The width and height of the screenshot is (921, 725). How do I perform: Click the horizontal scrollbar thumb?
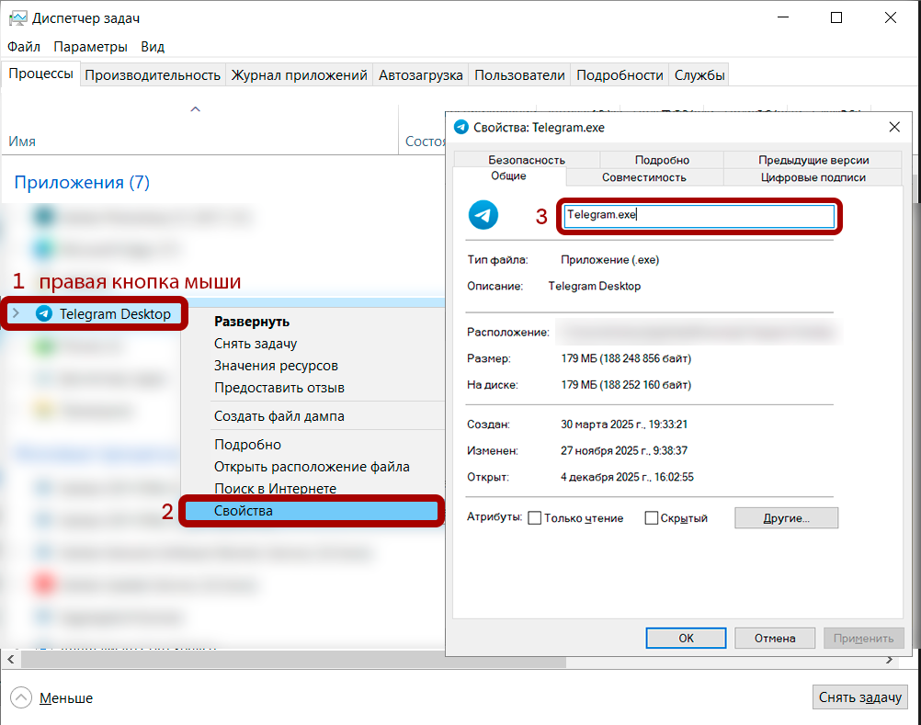click(x=294, y=660)
